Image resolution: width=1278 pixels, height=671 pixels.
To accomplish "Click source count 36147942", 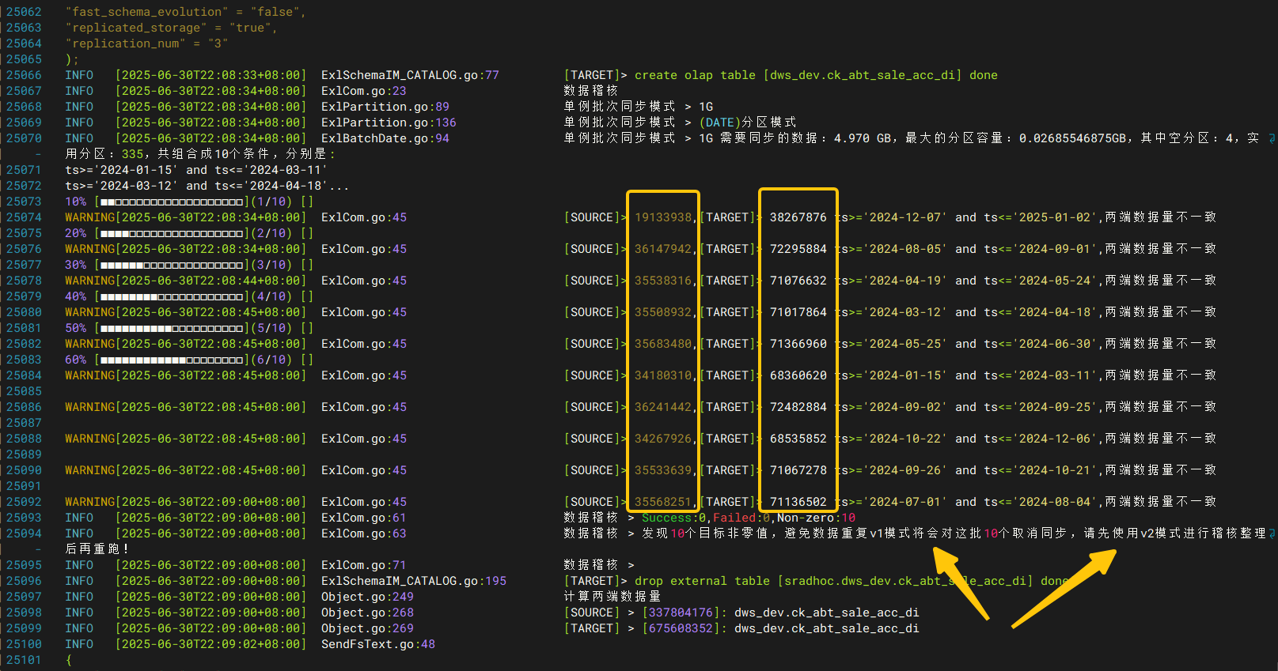I will point(663,249).
